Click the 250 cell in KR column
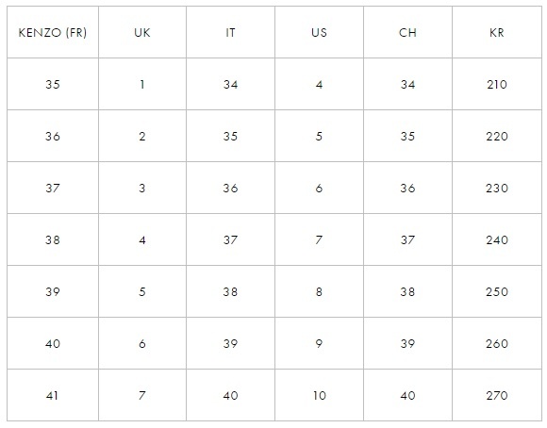This screenshot has height=428, width=547. click(497, 291)
